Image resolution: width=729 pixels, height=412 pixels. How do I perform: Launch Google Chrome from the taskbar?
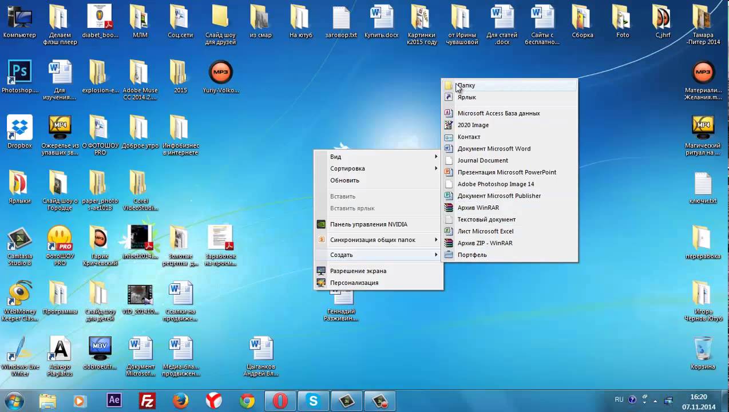click(x=247, y=401)
